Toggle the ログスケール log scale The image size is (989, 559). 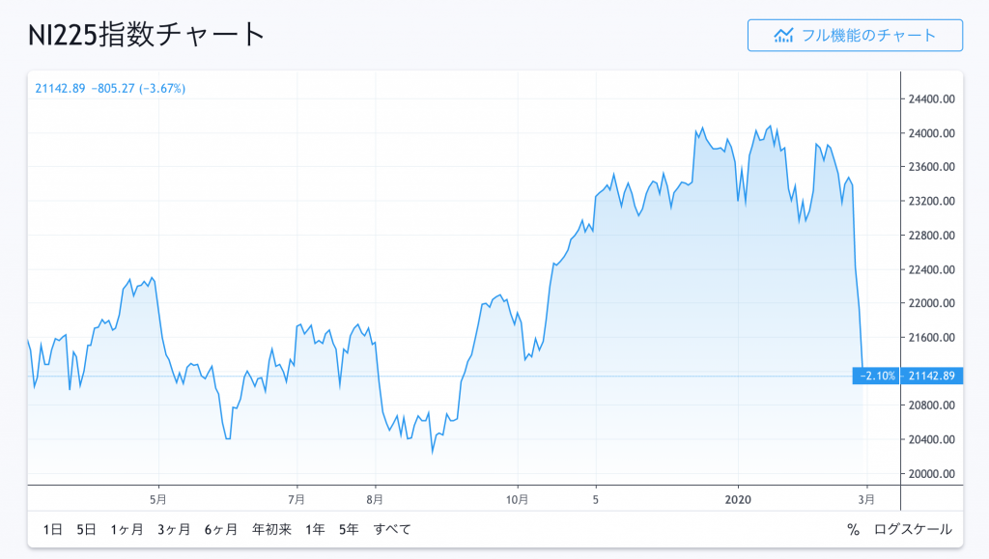913,529
